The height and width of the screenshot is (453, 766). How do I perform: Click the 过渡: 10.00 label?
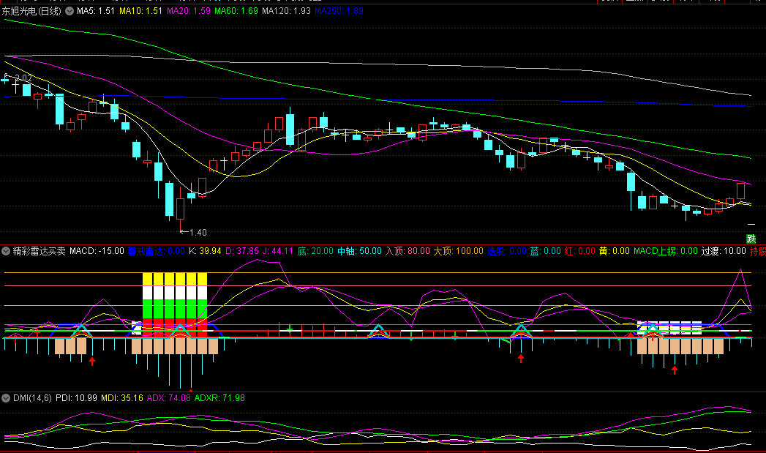tap(724, 251)
